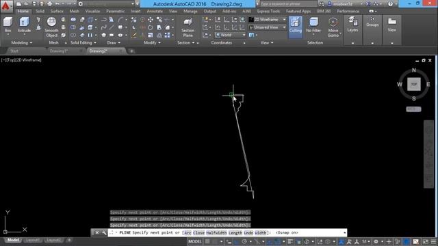438x246 pixels.
Task: Switch to the Visualize ribbon tab
Action: [92, 11]
